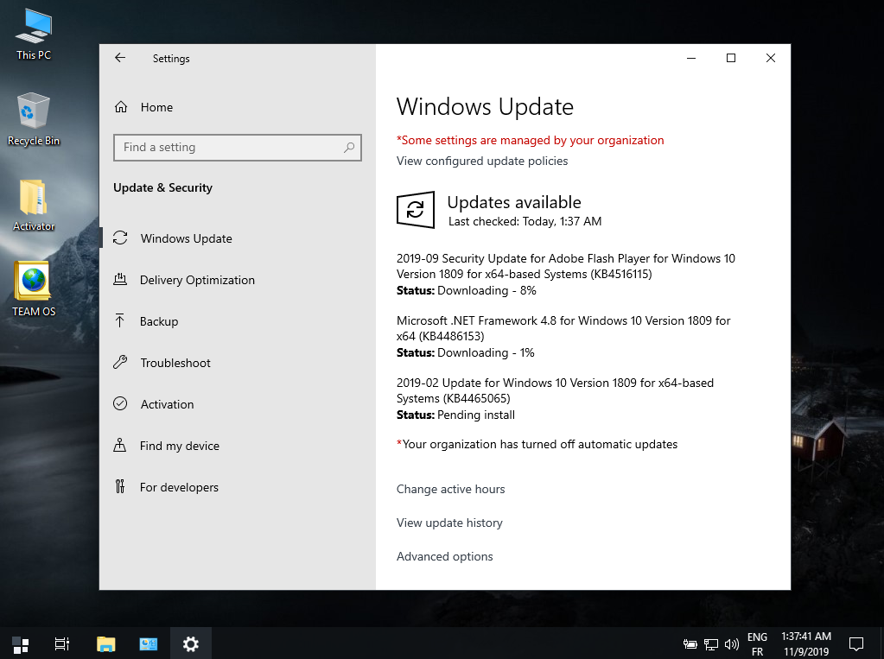The height and width of the screenshot is (659, 884).
Task: Click the Find my device person icon
Action: (119, 446)
